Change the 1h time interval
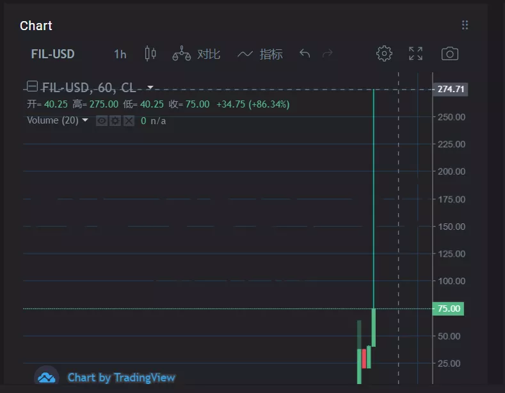Image resolution: width=505 pixels, height=393 pixels. (120, 54)
